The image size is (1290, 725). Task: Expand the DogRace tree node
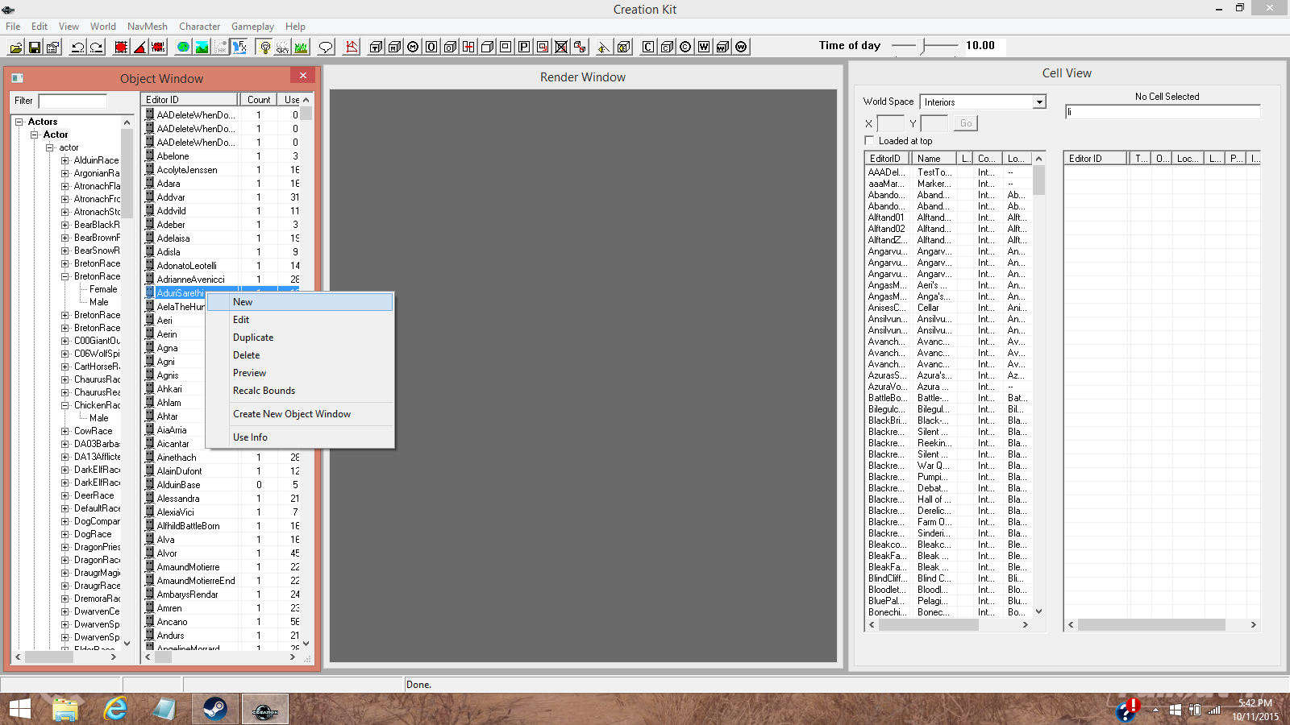click(x=65, y=534)
